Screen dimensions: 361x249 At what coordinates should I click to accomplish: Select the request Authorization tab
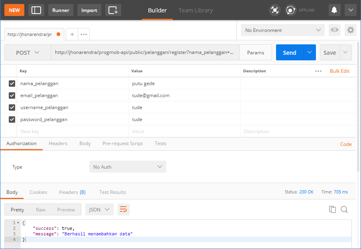(22, 143)
